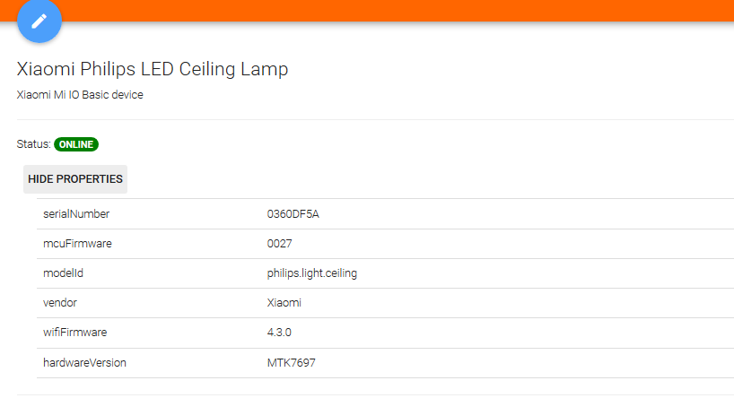Viewport: 734px width, 398px height.
Task: Click the green ONLINE status badge
Action: [76, 144]
